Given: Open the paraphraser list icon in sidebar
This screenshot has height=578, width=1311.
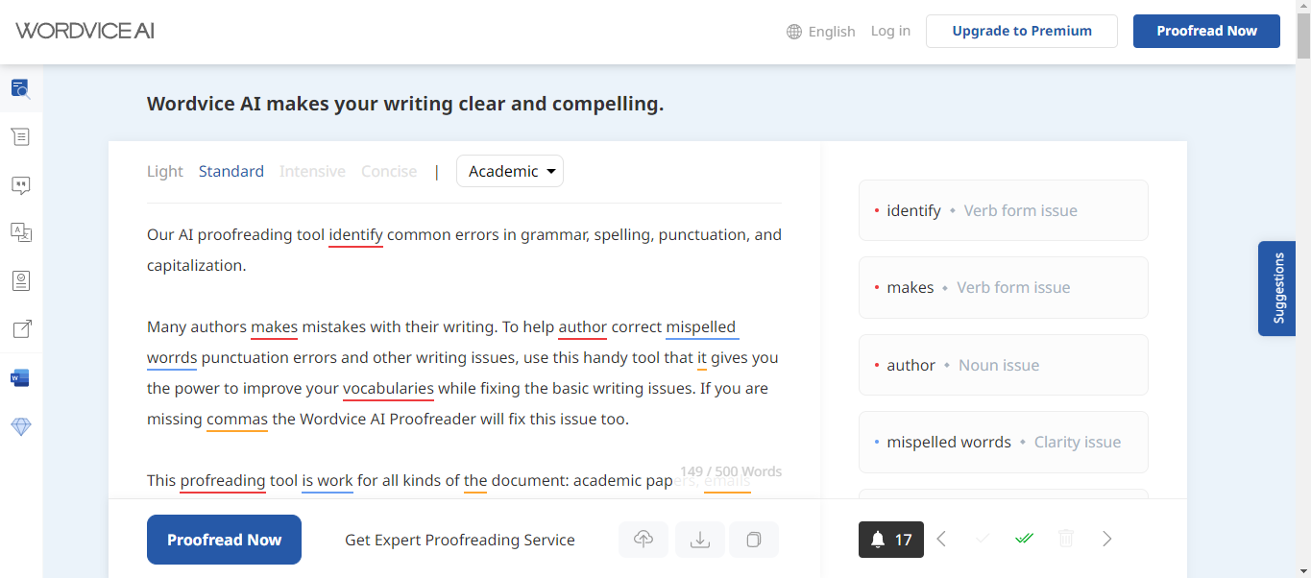Looking at the screenshot, I should pyautogui.click(x=21, y=137).
